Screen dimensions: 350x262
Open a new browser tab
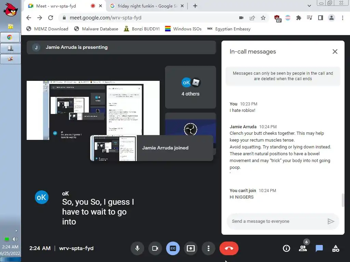pyautogui.click(x=195, y=6)
